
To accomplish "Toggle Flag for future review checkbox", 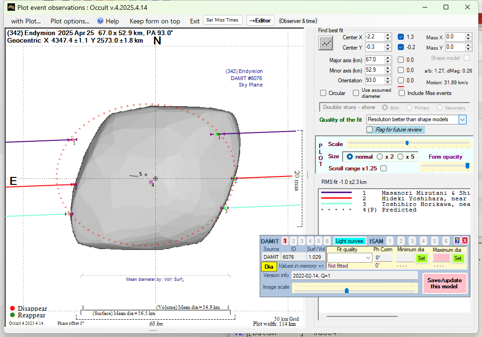I will [370, 130].
